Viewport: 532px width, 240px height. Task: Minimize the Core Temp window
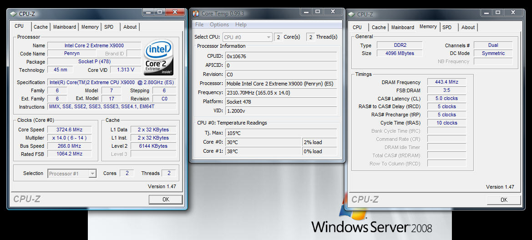pos(306,12)
